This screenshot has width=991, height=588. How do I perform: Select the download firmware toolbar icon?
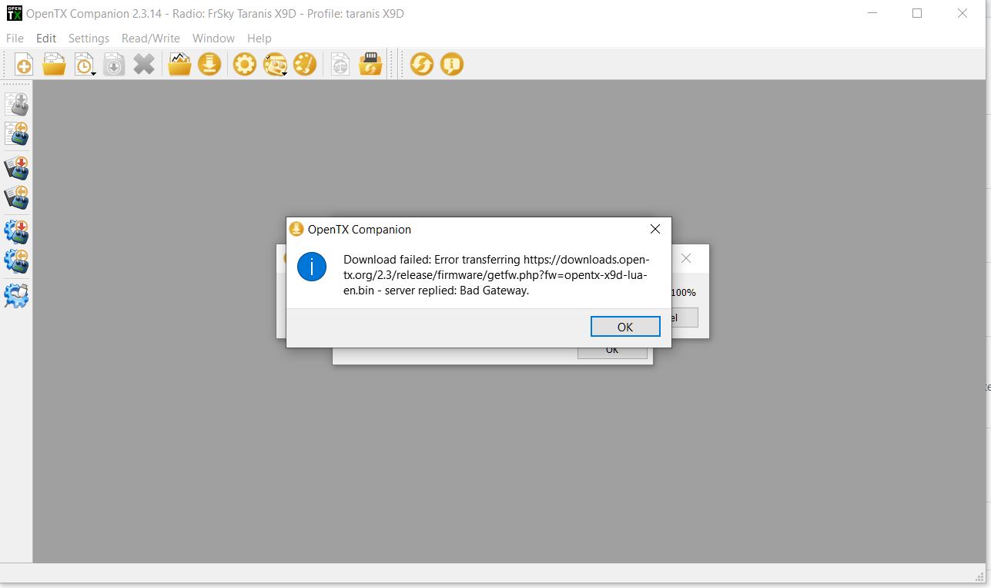[x=209, y=64]
